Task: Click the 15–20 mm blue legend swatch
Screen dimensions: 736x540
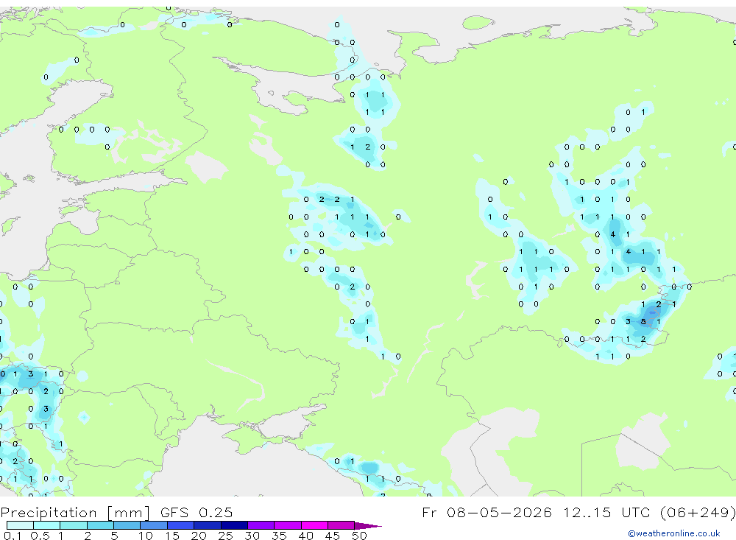Action: click(181, 525)
